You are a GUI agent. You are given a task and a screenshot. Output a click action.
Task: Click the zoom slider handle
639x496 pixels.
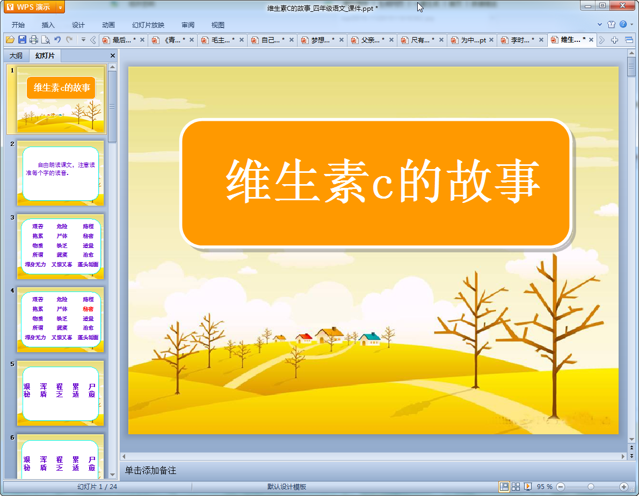pyautogui.click(x=591, y=486)
